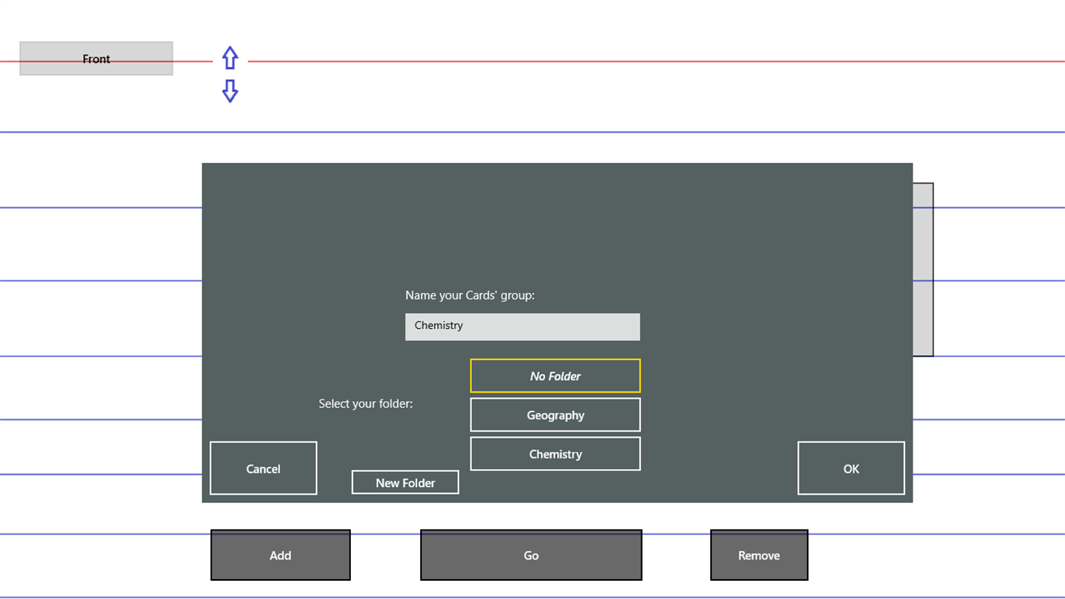Select the Chemistry folder

(x=555, y=454)
